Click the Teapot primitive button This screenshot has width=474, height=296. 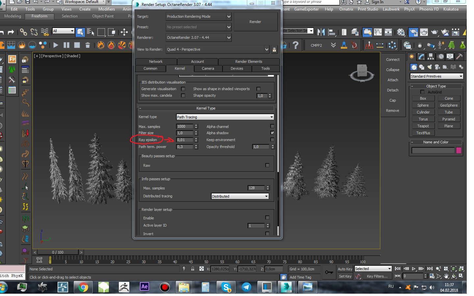click(x=423, y=126)
